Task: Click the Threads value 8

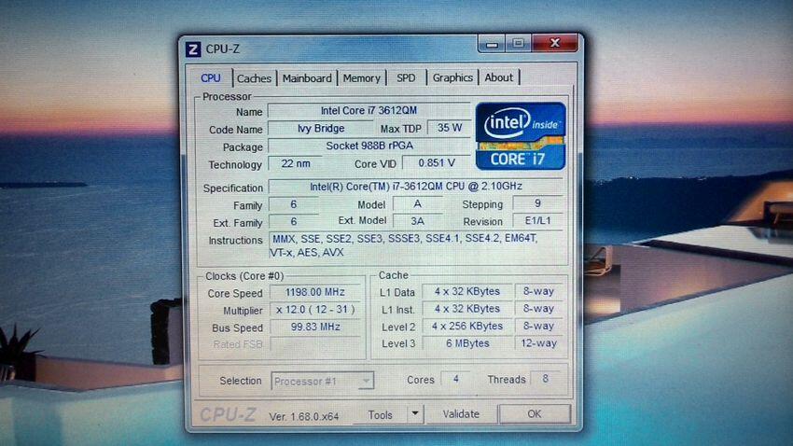Action: point(545,378)
